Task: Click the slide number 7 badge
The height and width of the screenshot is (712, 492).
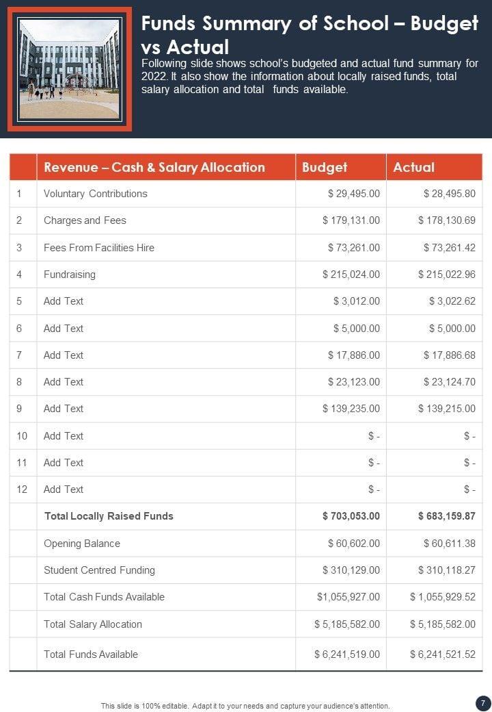Action: (482, 703)
